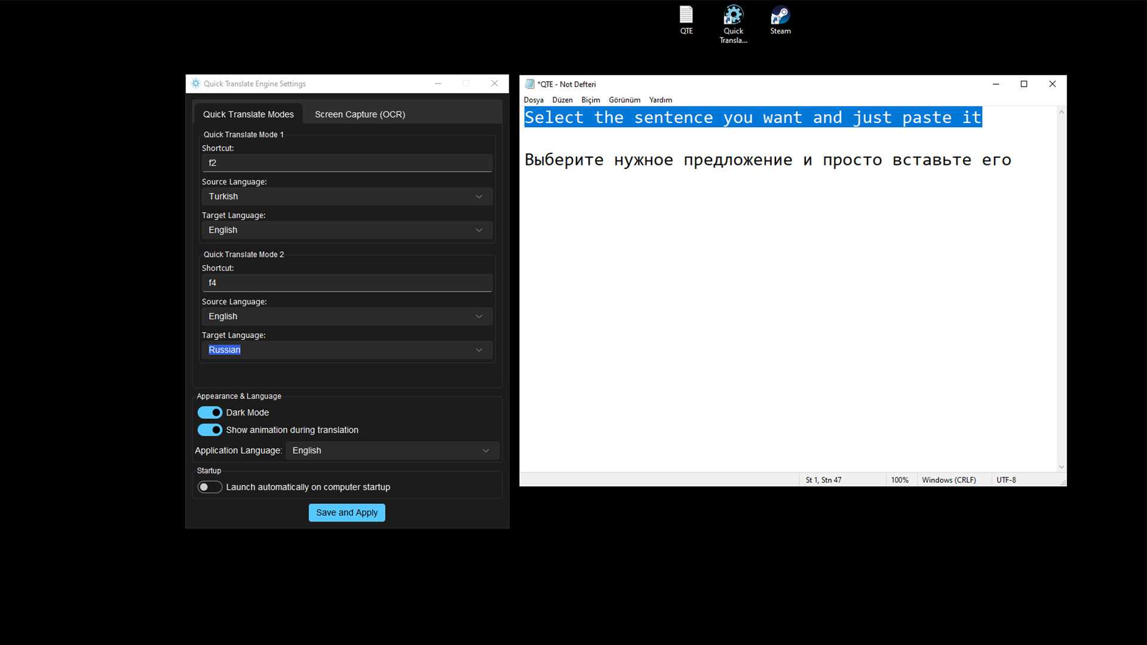Click the UTF-8 encoding in status bar
Screen dimensions: 1147x645
pos(1006,480)
